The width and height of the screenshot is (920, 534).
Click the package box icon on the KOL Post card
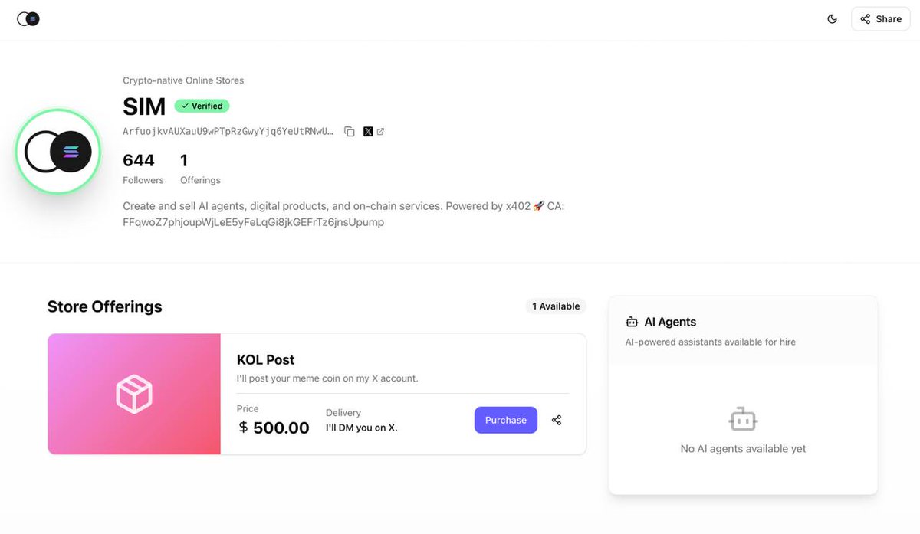click(x=134, y=394)
